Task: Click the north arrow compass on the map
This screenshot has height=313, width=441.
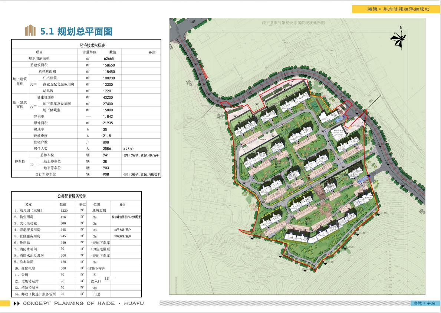Action: (399, 38)
